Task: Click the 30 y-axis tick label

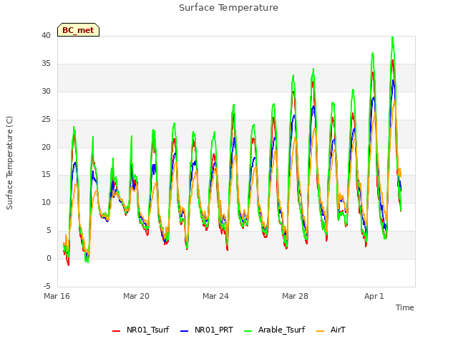Action: click(46, 92)
